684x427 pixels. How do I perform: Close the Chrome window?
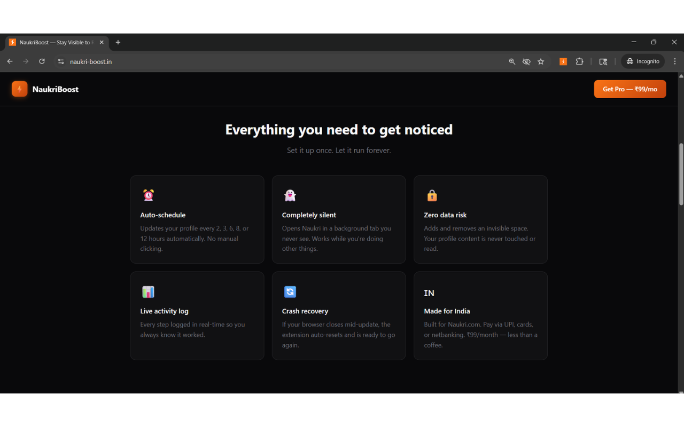pyautogui.click(x=674, y=42)
